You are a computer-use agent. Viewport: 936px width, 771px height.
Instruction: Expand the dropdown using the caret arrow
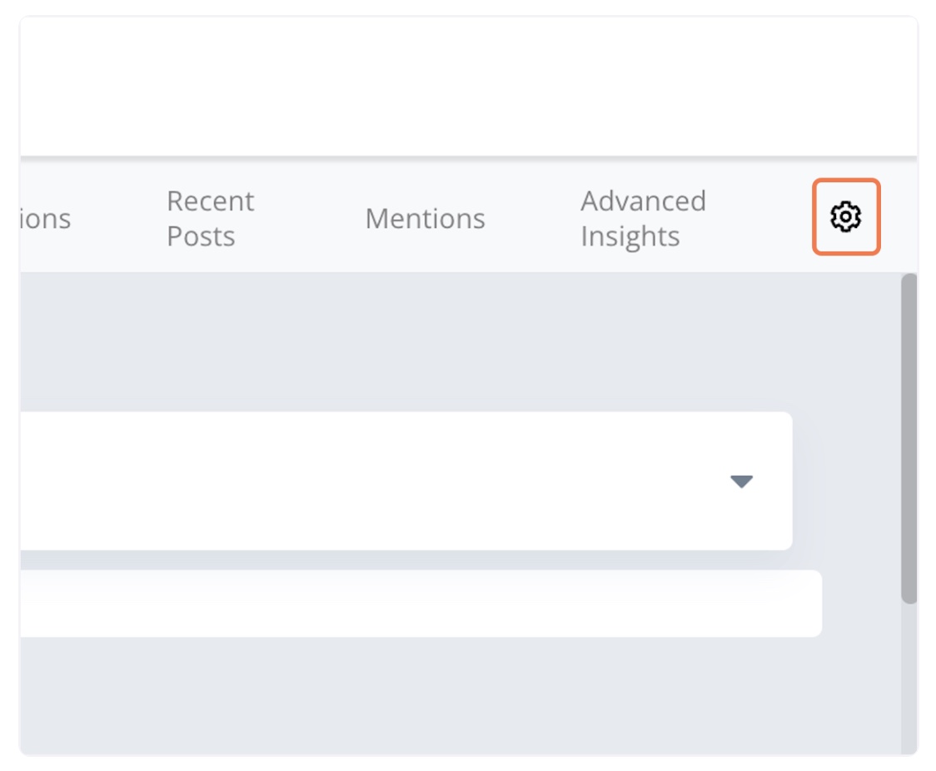[x=741, y=481]
